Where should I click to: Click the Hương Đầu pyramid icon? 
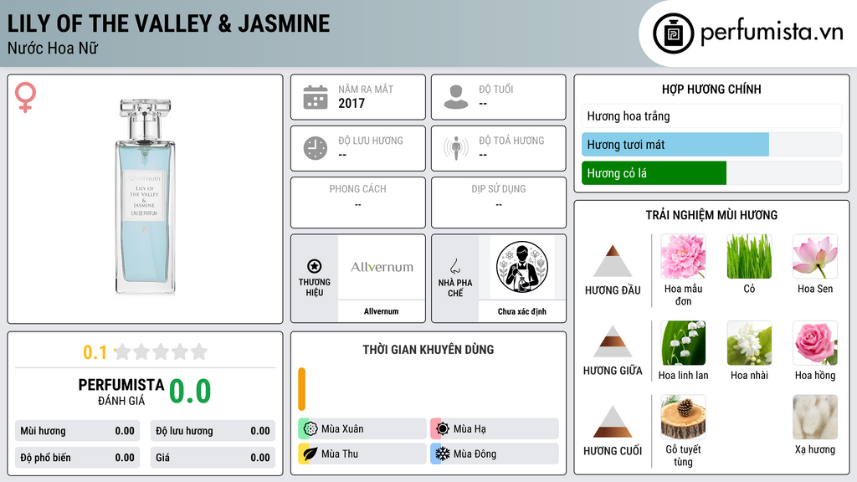(613, 261)
